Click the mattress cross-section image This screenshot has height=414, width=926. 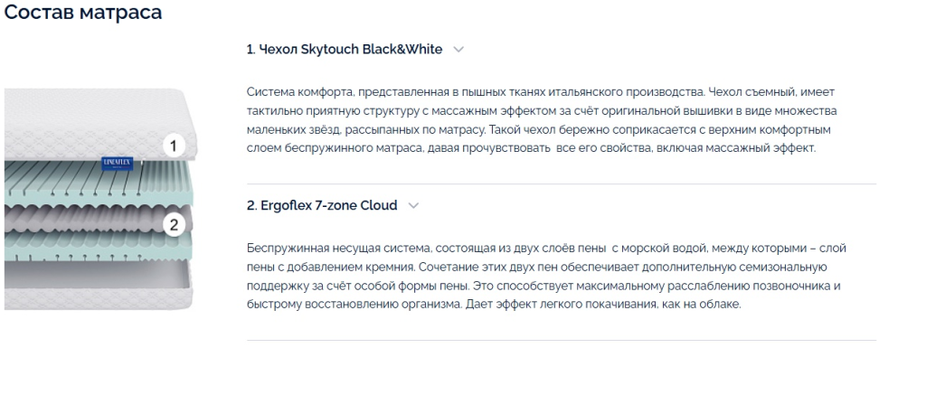tap(100, 199)
